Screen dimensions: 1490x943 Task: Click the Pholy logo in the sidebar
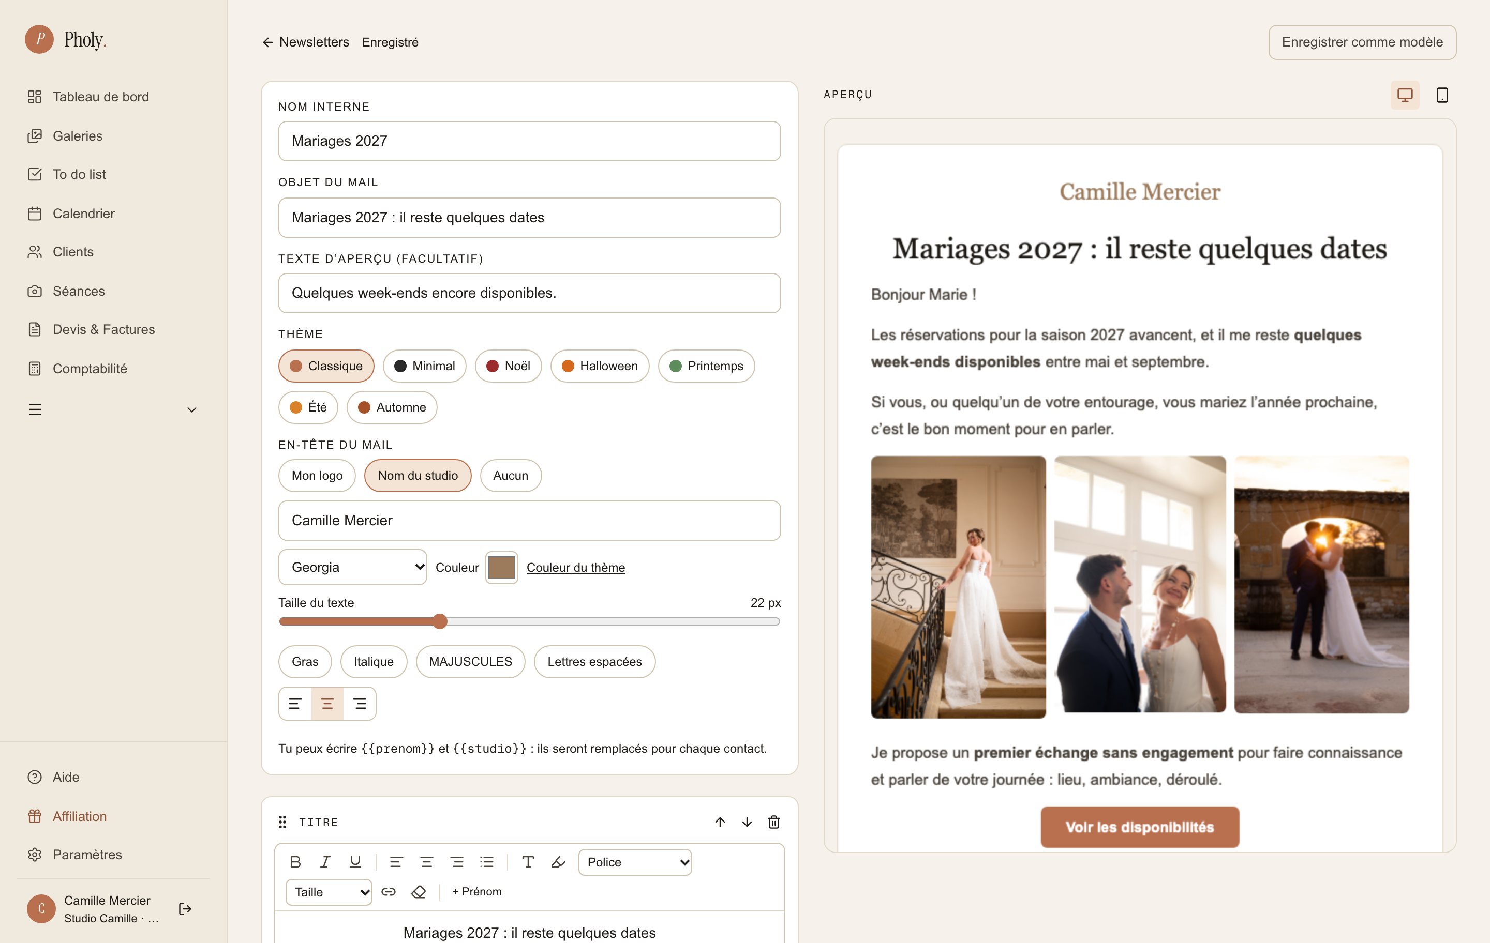(66, 40)
